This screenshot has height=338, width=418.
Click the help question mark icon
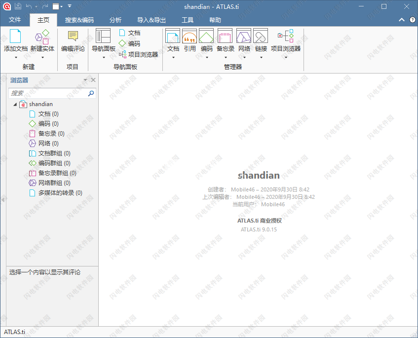pyautogui.click(x=412, y=20)
